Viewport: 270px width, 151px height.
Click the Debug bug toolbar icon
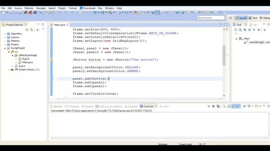tap(95, 12)
